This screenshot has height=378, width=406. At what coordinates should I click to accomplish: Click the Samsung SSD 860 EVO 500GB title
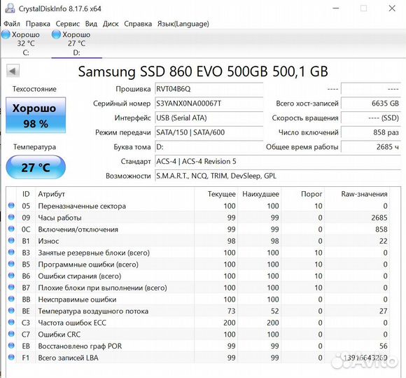pos(203,71)
